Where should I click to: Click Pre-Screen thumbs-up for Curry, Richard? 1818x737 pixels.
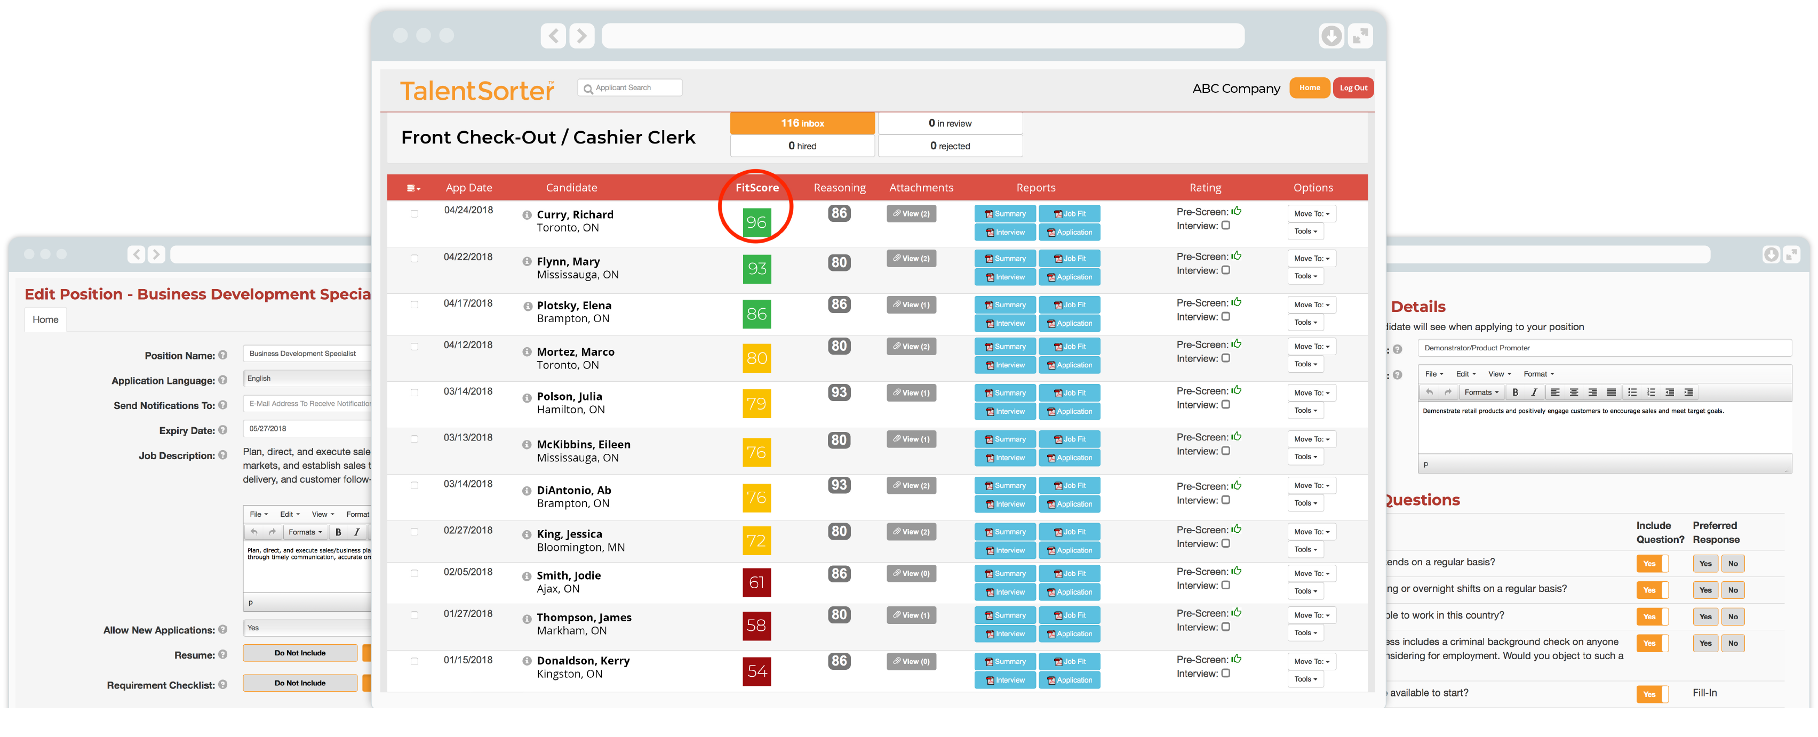tap(1237, 211)
